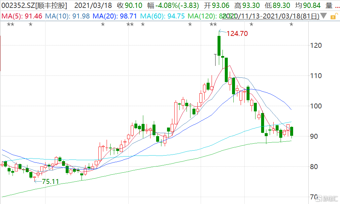Click the 90 label on the price axis

(314, 136)
